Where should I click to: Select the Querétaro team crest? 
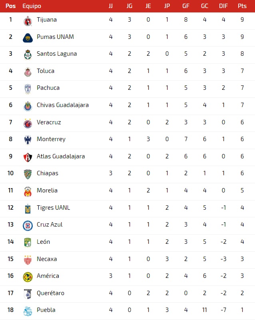coord(28,294)
